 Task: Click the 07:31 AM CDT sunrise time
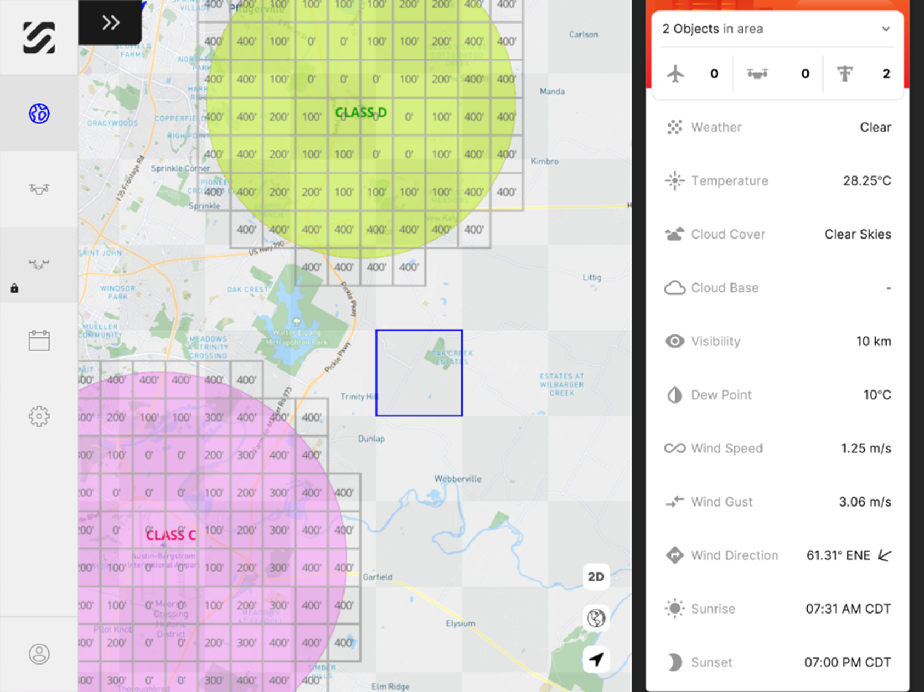[x=848, y=609]
